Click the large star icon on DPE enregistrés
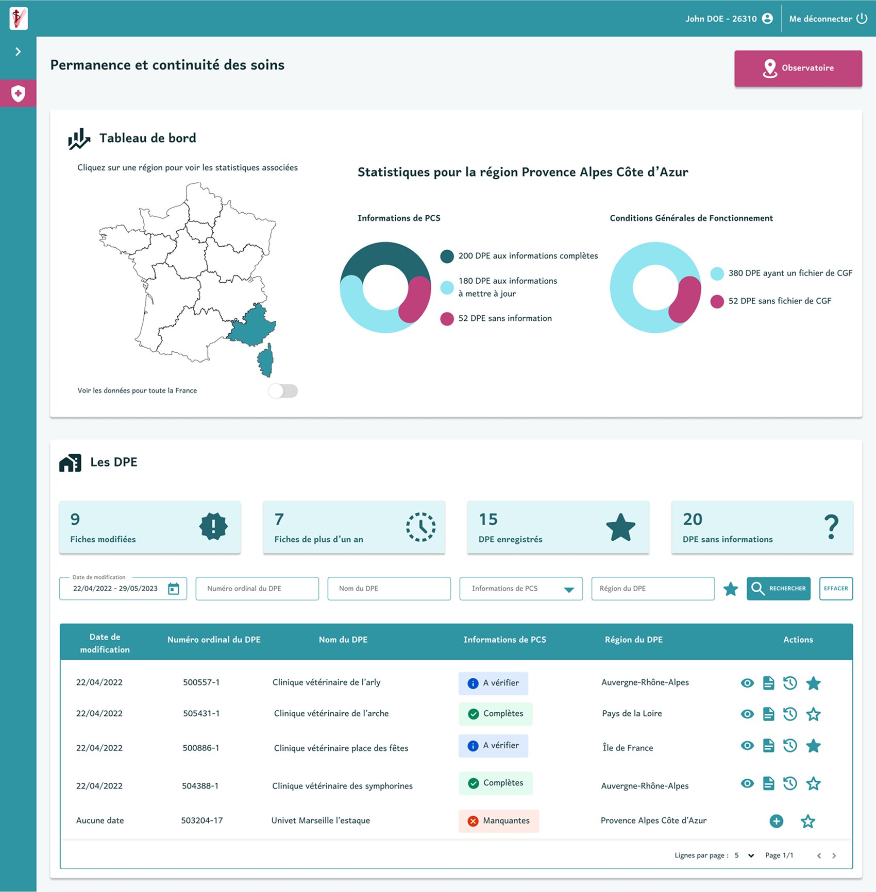The image size is (876, 892). [620, 527]
